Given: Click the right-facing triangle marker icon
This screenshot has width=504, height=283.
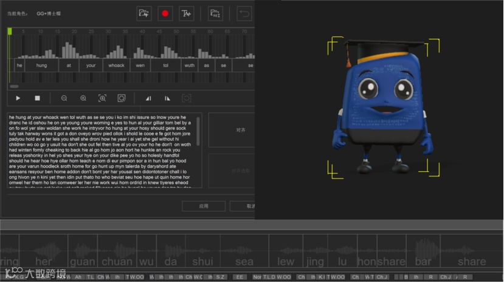Looking at the screenshot, I should (x=167, y=98).
